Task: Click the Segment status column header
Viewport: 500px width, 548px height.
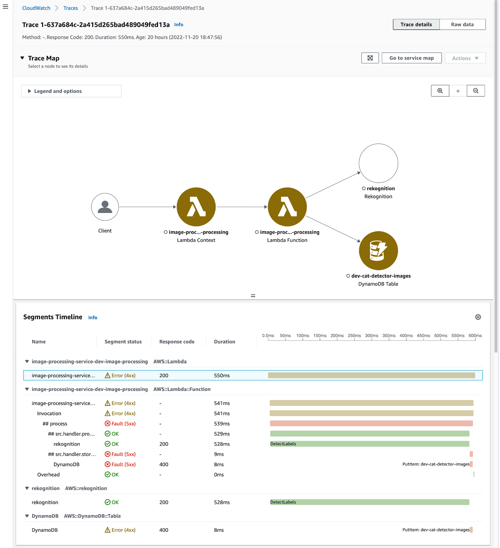Action: (123, 342)
